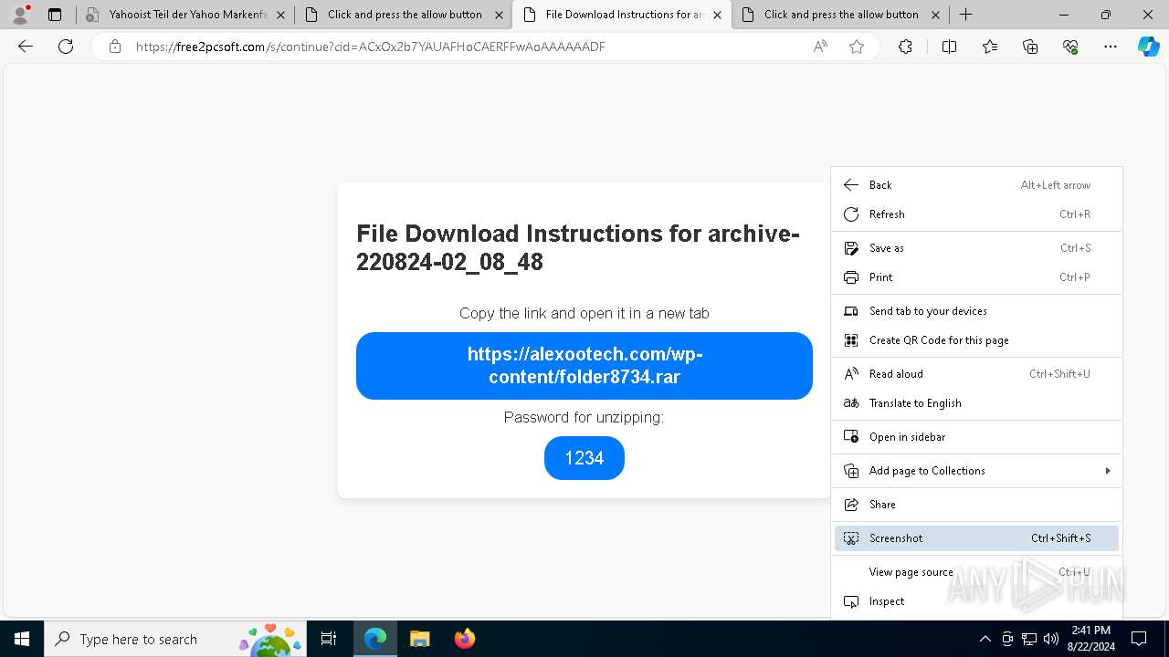Open the notification center icon
Screen dimensions: 1169x657
pos(1139,639)
